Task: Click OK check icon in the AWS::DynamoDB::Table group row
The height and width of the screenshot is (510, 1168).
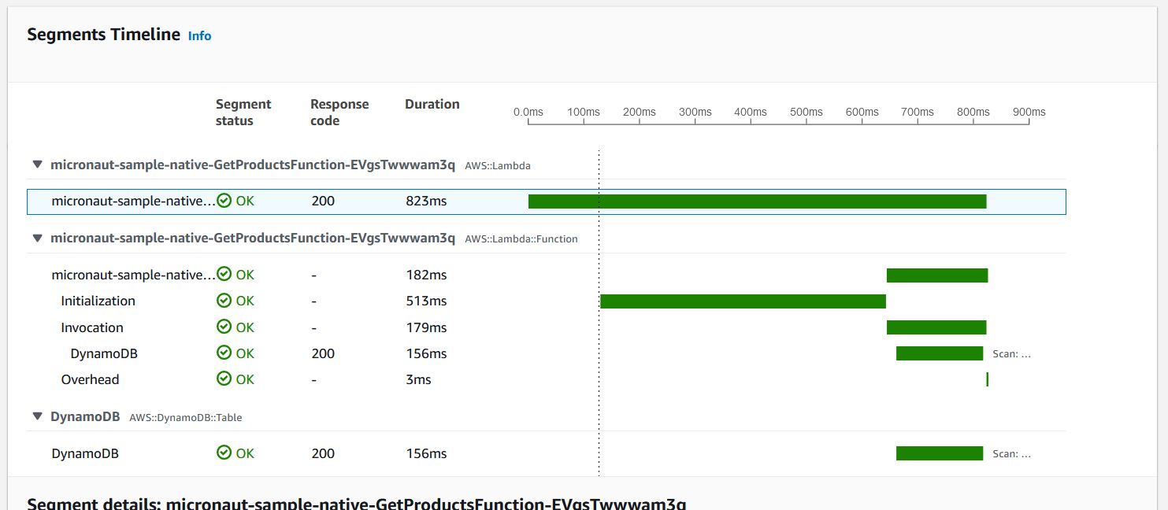Action: [x=224, y=453]
